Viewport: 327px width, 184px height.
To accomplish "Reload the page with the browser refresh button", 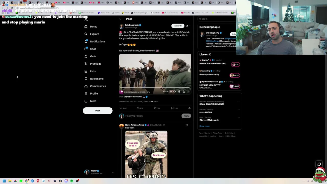I will [x=12, y=8].
